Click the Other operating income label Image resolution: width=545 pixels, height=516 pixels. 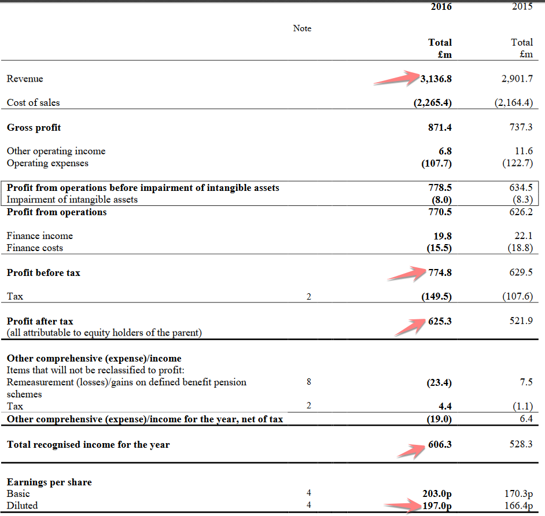[x=56, y=151]
